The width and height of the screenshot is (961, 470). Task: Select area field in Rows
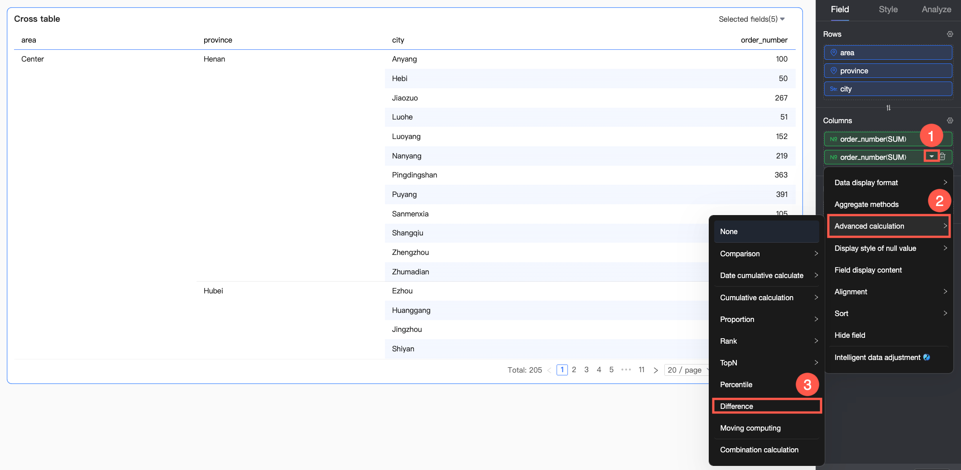pos(888,53)
